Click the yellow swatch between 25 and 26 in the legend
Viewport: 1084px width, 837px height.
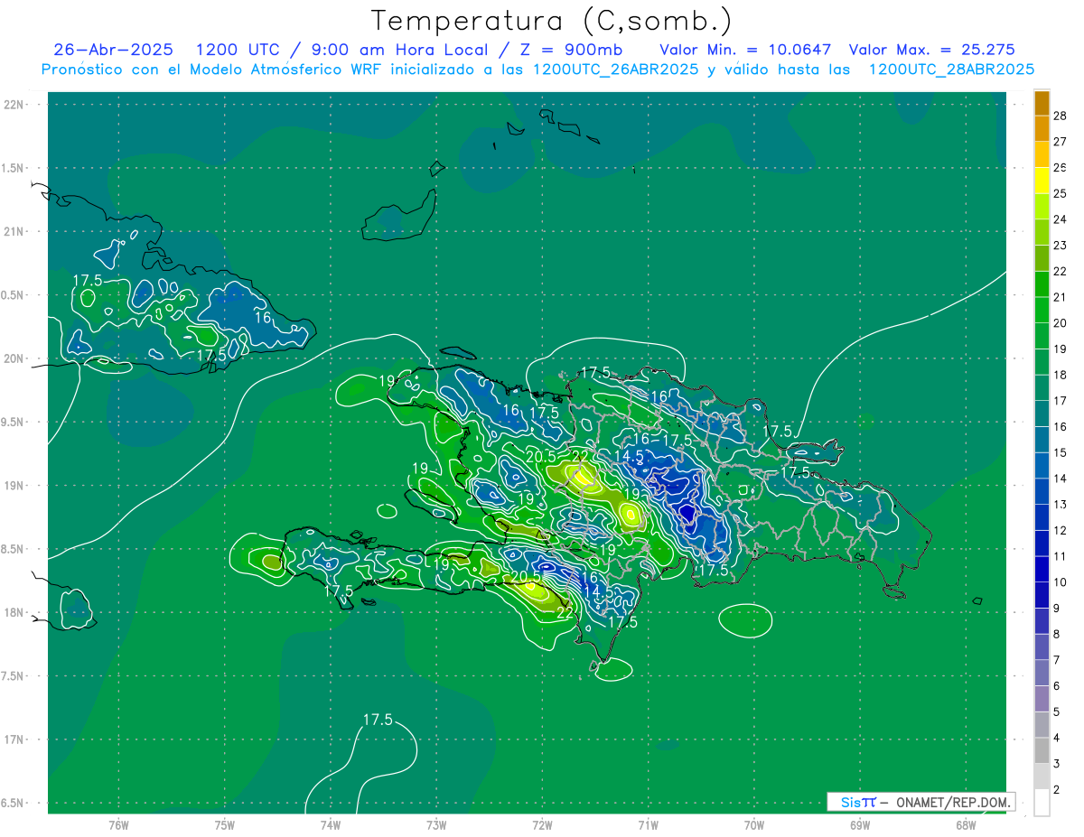click(x=1042, y=181)
